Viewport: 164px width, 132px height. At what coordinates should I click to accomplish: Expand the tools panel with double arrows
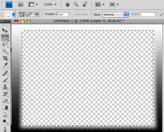[2, 21]
